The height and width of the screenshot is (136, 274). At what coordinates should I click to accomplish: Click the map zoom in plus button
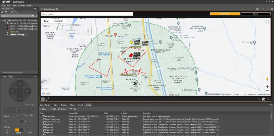tap(267, 86)
